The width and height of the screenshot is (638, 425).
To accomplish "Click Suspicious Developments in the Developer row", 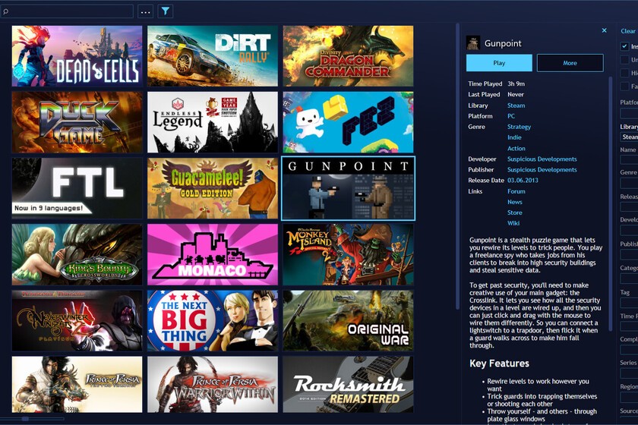I will 542,159.
